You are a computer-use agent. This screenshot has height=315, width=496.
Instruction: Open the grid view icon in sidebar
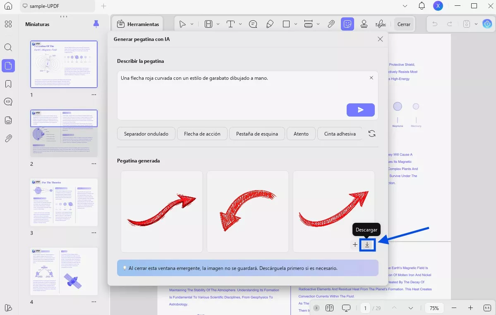coord(8,24)
